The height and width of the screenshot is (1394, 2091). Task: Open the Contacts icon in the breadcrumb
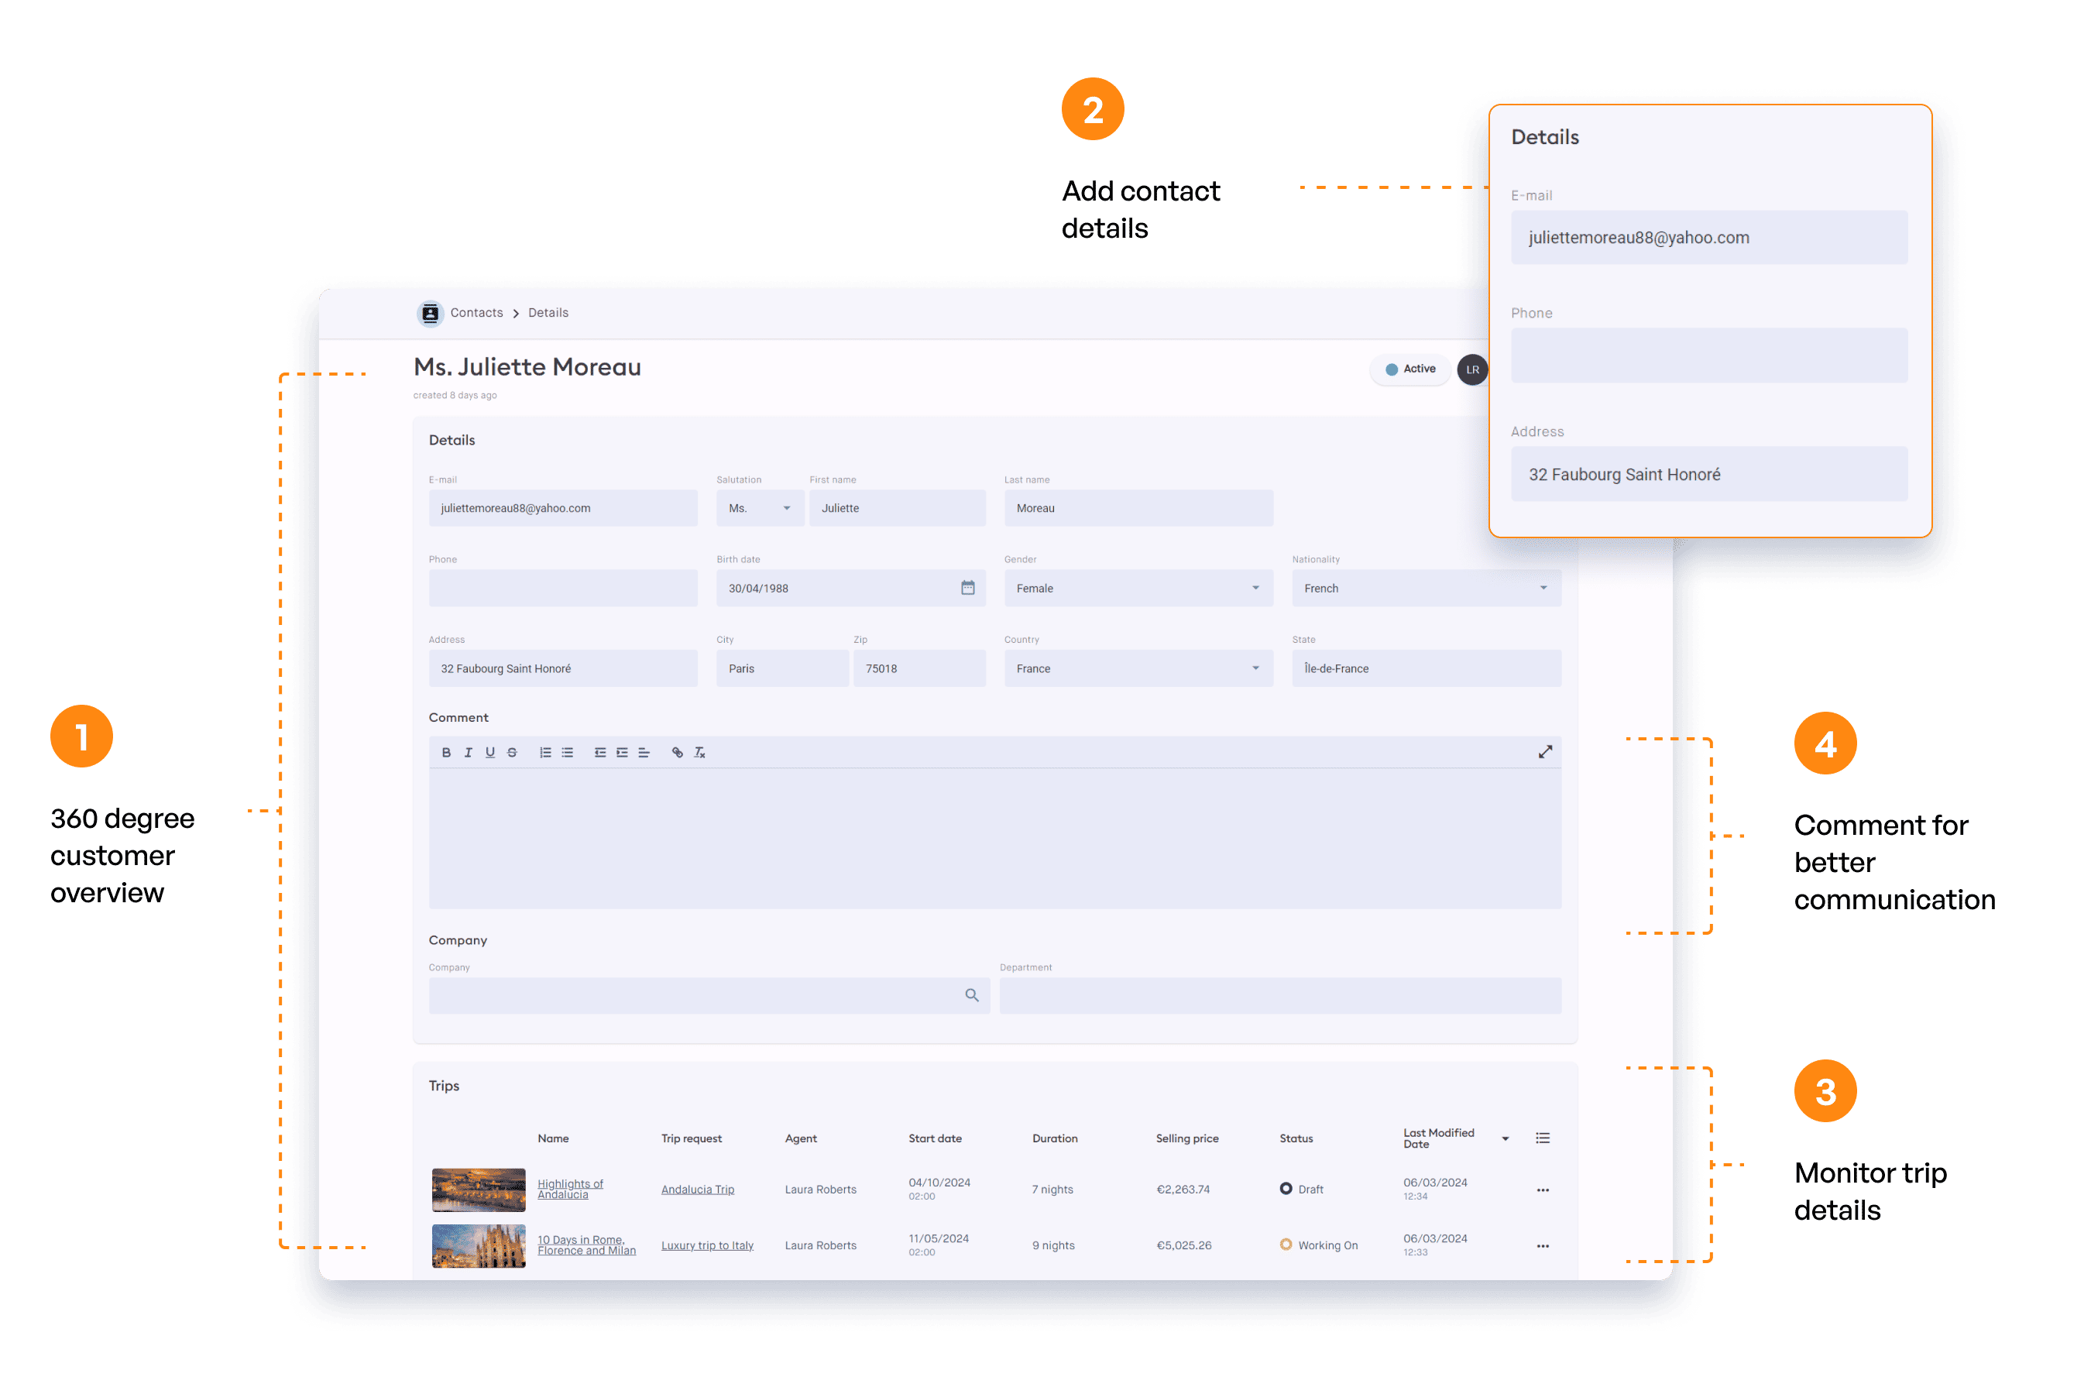431,312
